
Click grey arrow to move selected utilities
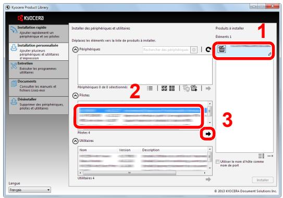208,179
